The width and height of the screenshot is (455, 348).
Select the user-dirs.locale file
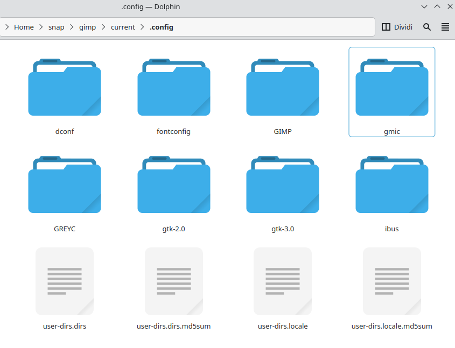point(283,282)
